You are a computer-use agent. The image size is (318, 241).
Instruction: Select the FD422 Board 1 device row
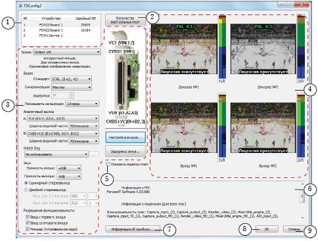tap(60, 30)
